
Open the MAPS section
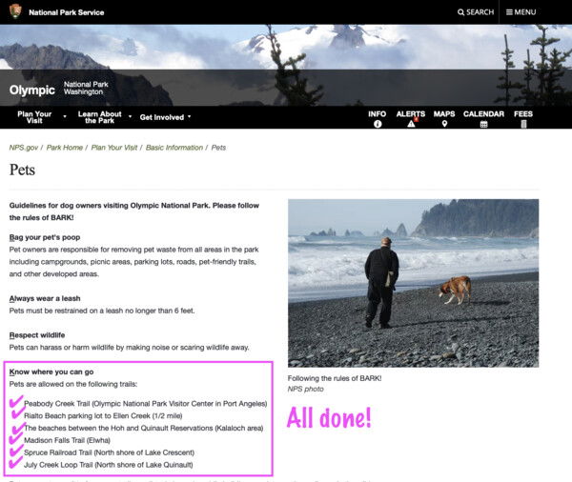coord(444,114)
